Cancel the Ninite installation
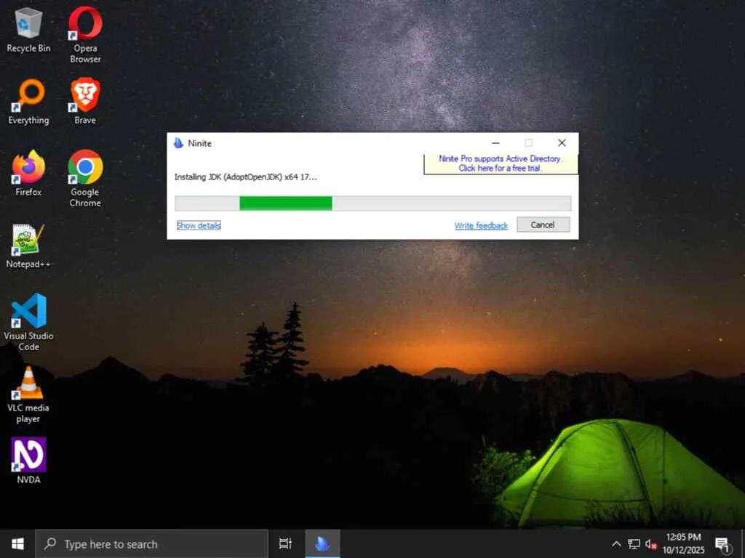Screen dimensions: 745x558 pyautogui.click(x=543, y=225)
